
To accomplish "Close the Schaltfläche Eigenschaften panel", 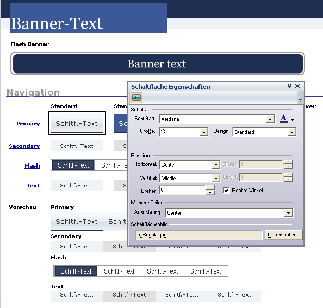I will point(297,86).
